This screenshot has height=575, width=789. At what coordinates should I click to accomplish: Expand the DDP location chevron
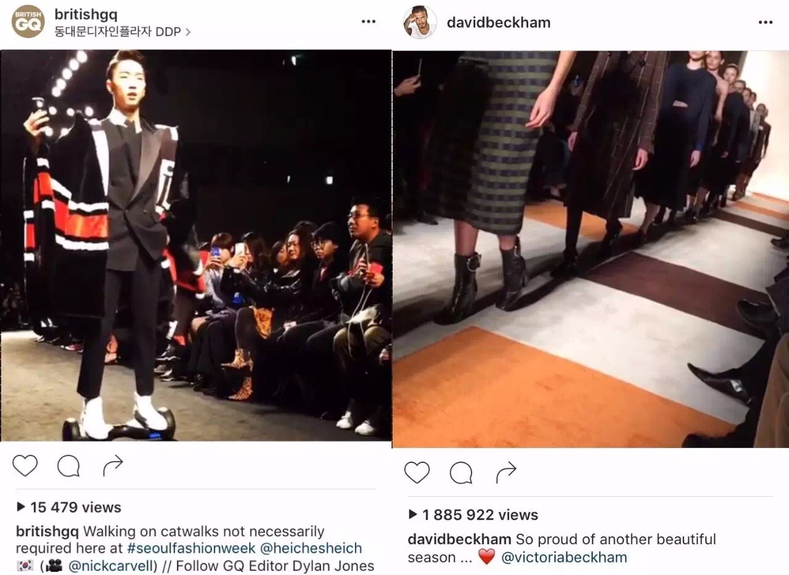187,31
